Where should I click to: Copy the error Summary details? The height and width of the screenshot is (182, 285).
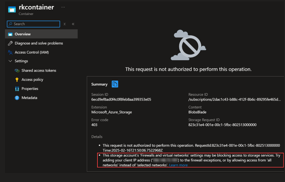(115, 84)
